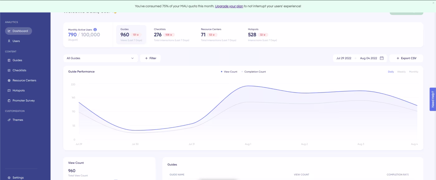The width and height of the screenshot is (436, 180).
Task: Toggle the Completion Count legend series
Action: pyautogui.click(x=254, y=72)
